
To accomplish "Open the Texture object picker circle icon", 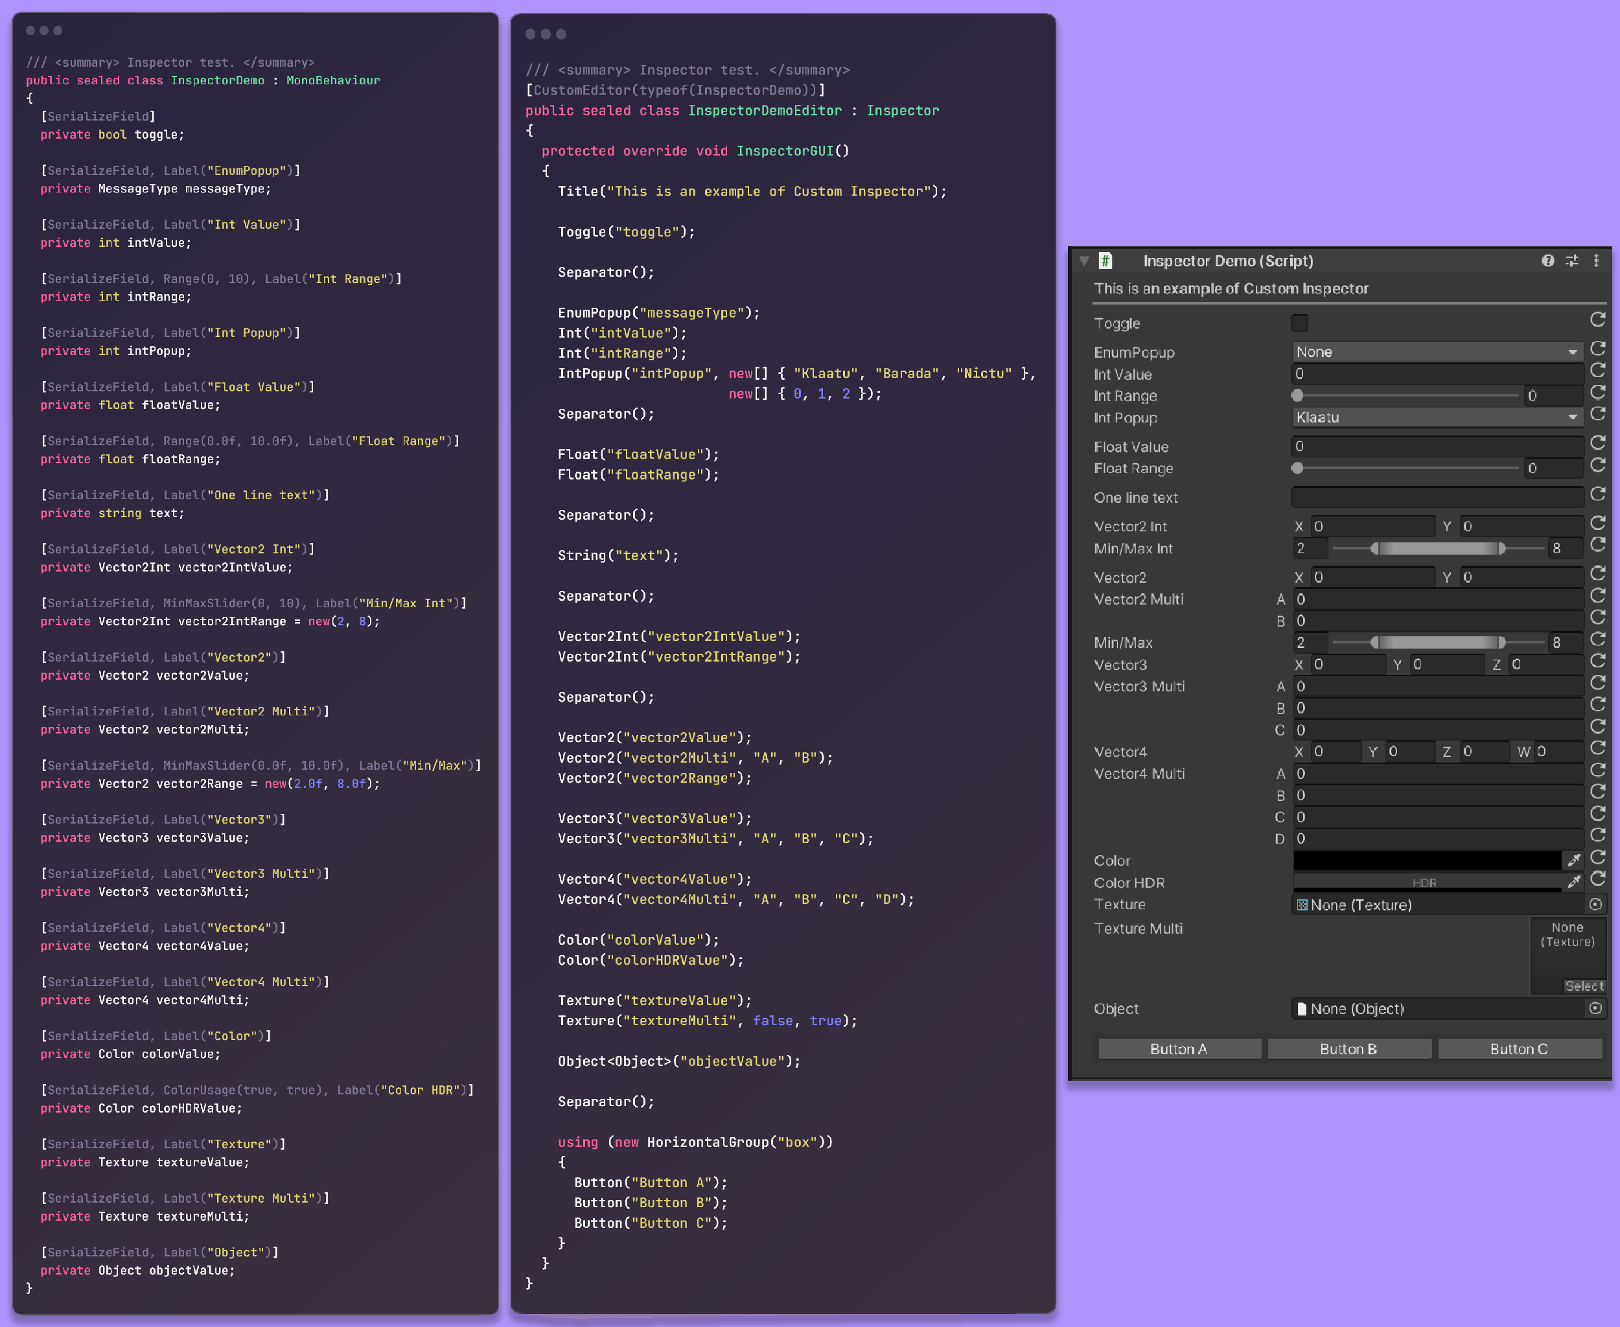I will (x=1595, y=905).
